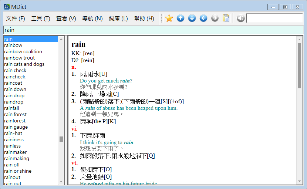Open the 詞庫 (L) menu

click(118, 18)
